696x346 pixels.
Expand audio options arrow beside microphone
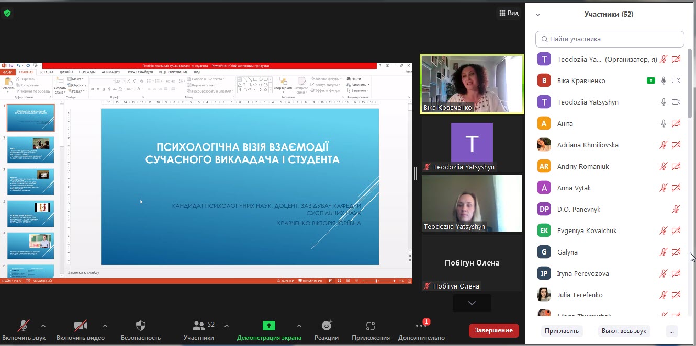pyautogui.click(x=43, y=326)
